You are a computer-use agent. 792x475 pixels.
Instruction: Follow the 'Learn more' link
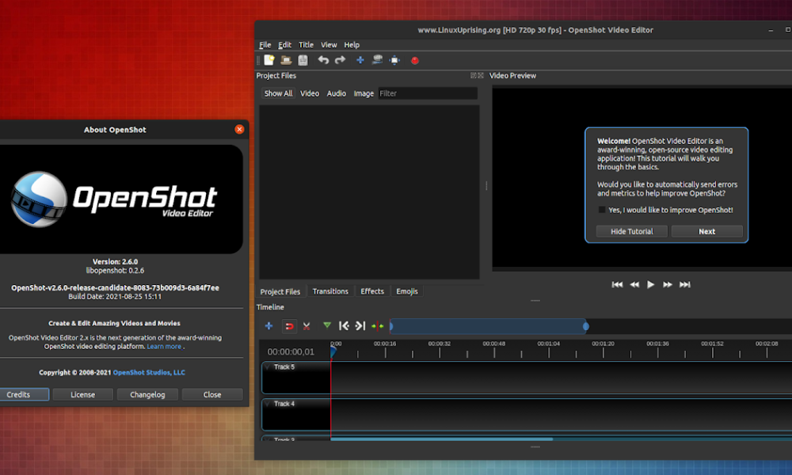164,346
